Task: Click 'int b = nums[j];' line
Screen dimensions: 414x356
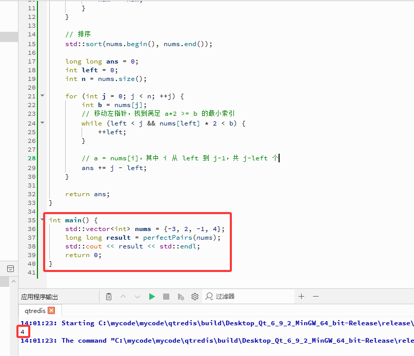Action: (114, 105)
